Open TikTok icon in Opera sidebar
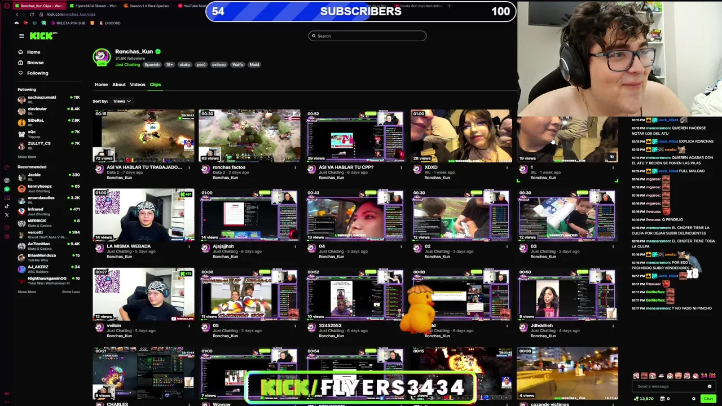This screenshot has width=722, height=406. point(7,206)
